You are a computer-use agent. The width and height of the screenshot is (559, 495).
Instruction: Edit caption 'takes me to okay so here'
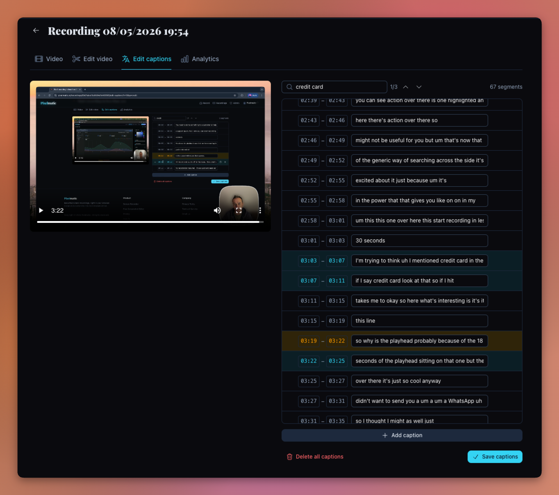[419, 301]
